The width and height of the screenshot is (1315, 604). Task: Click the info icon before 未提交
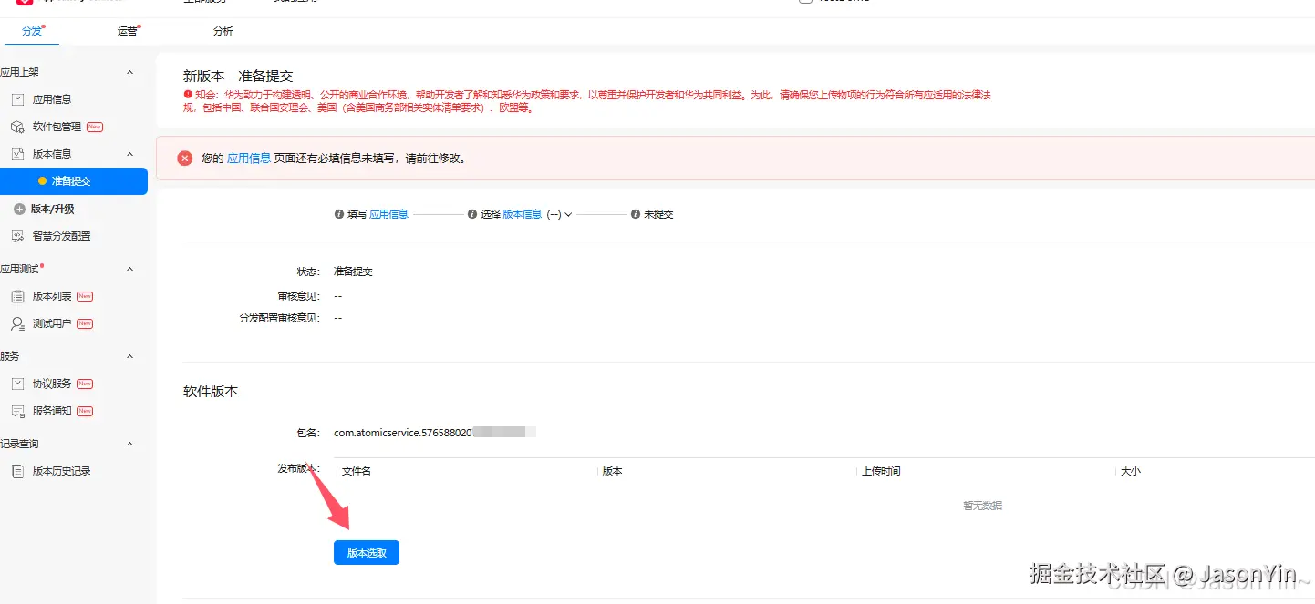click(x=636, y=214)
